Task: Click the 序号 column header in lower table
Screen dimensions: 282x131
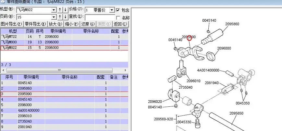Action: tap(9, 77)
